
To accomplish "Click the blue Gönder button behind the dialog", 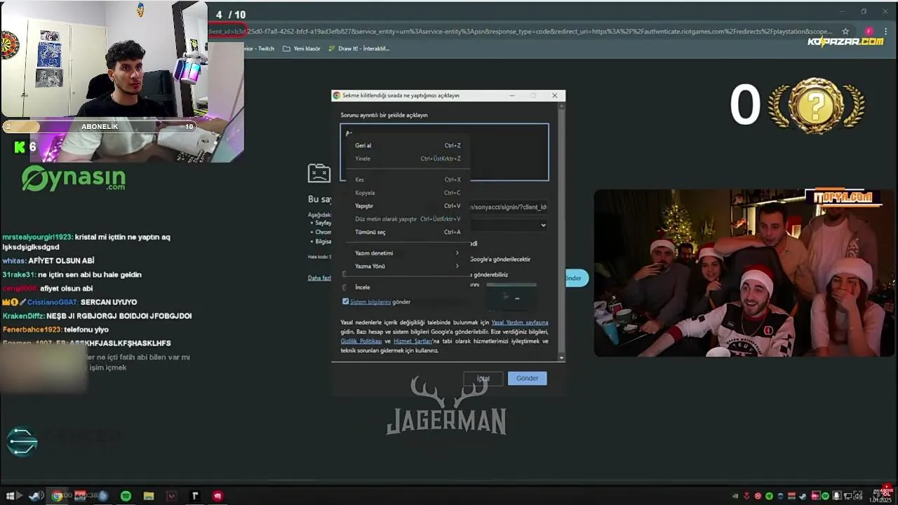I will 577,278.
